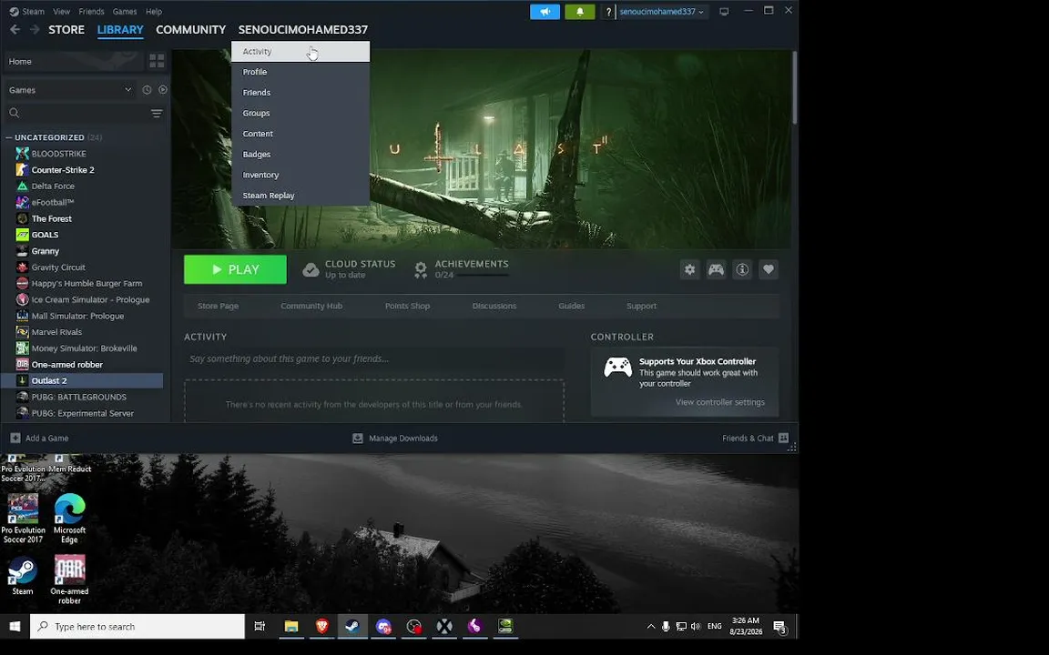
Task: Click the library search magnifier icon
Action: pos(14,113)
